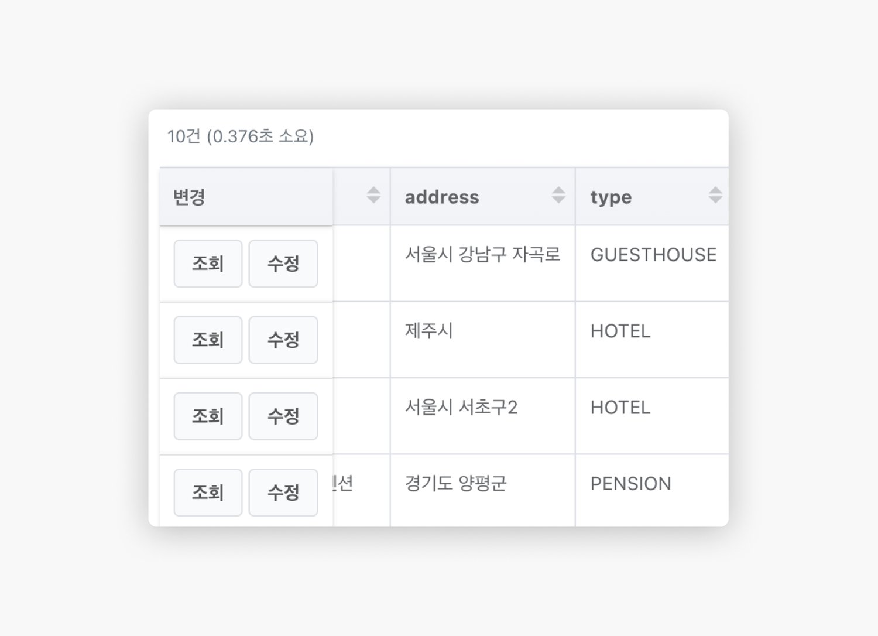Select the address column header

click(483, 197)
